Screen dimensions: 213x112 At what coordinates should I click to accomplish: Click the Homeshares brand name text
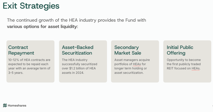pos(17,106)
